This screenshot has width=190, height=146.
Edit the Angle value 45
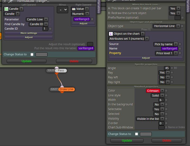tap(167, 68)
